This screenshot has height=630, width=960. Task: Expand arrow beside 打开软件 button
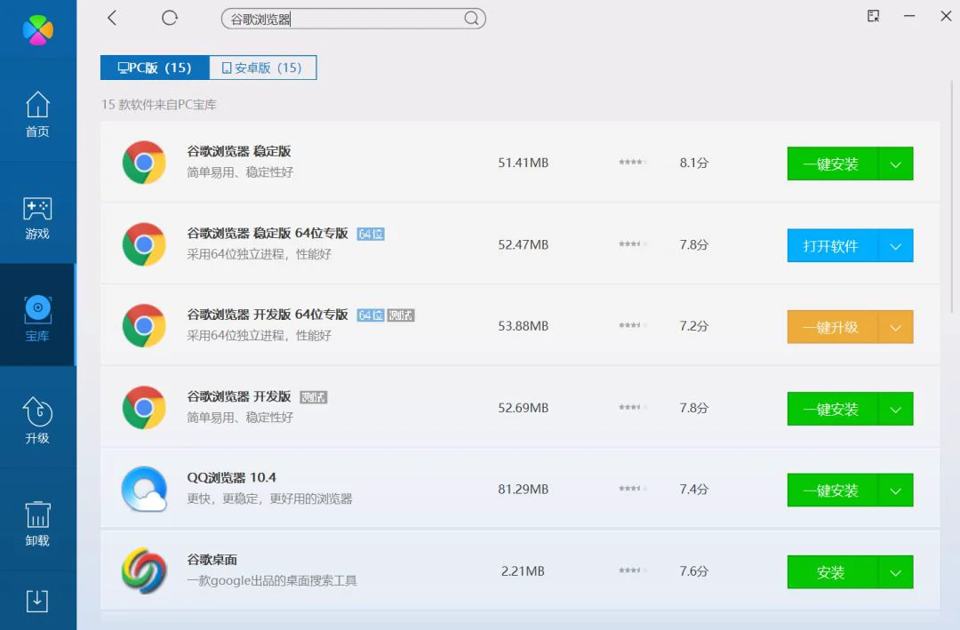896,245
